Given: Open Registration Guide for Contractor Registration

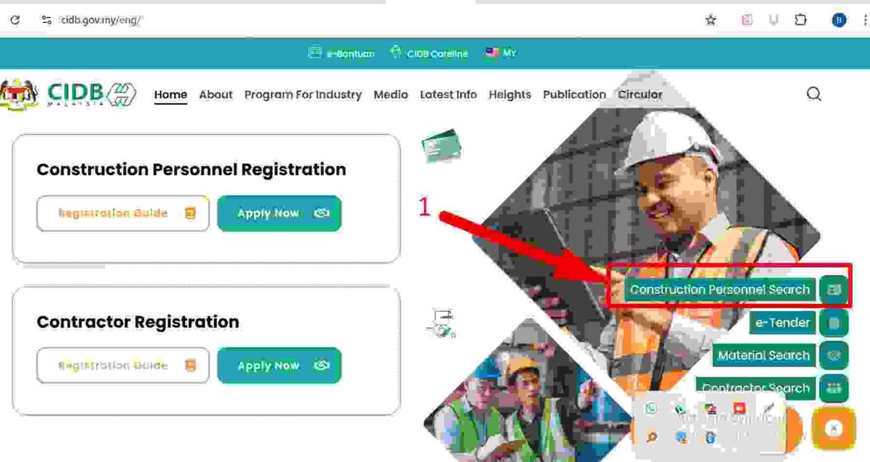Looking at the screenshot, I should (x=122, y=365).
